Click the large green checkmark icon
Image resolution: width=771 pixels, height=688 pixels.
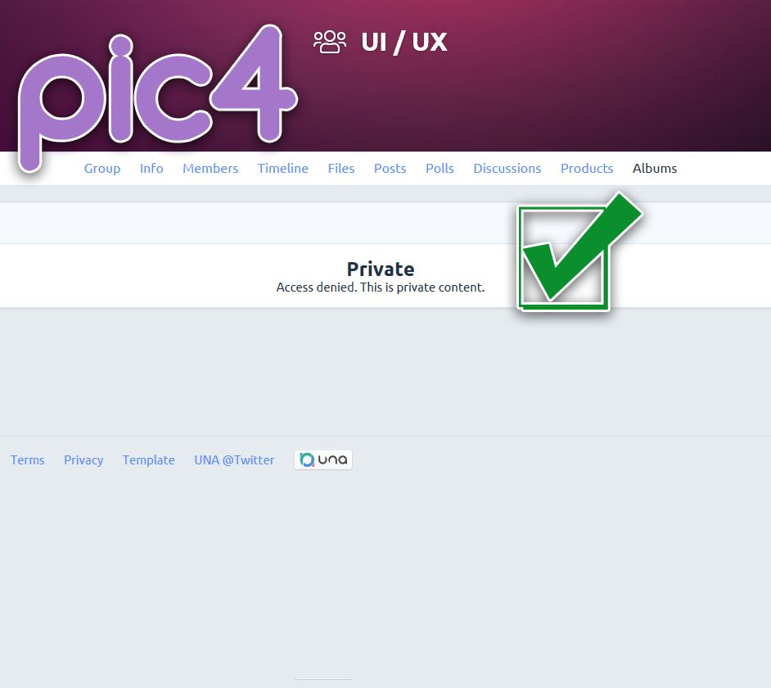[x=573, y=252]
